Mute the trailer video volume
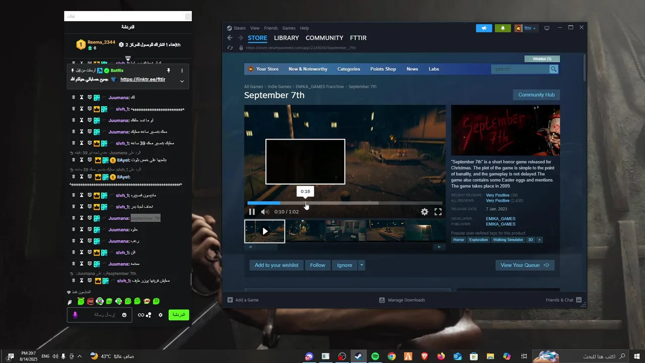This screenshot has width=645, height=363. pyautogui.click(x=265, y=212)
